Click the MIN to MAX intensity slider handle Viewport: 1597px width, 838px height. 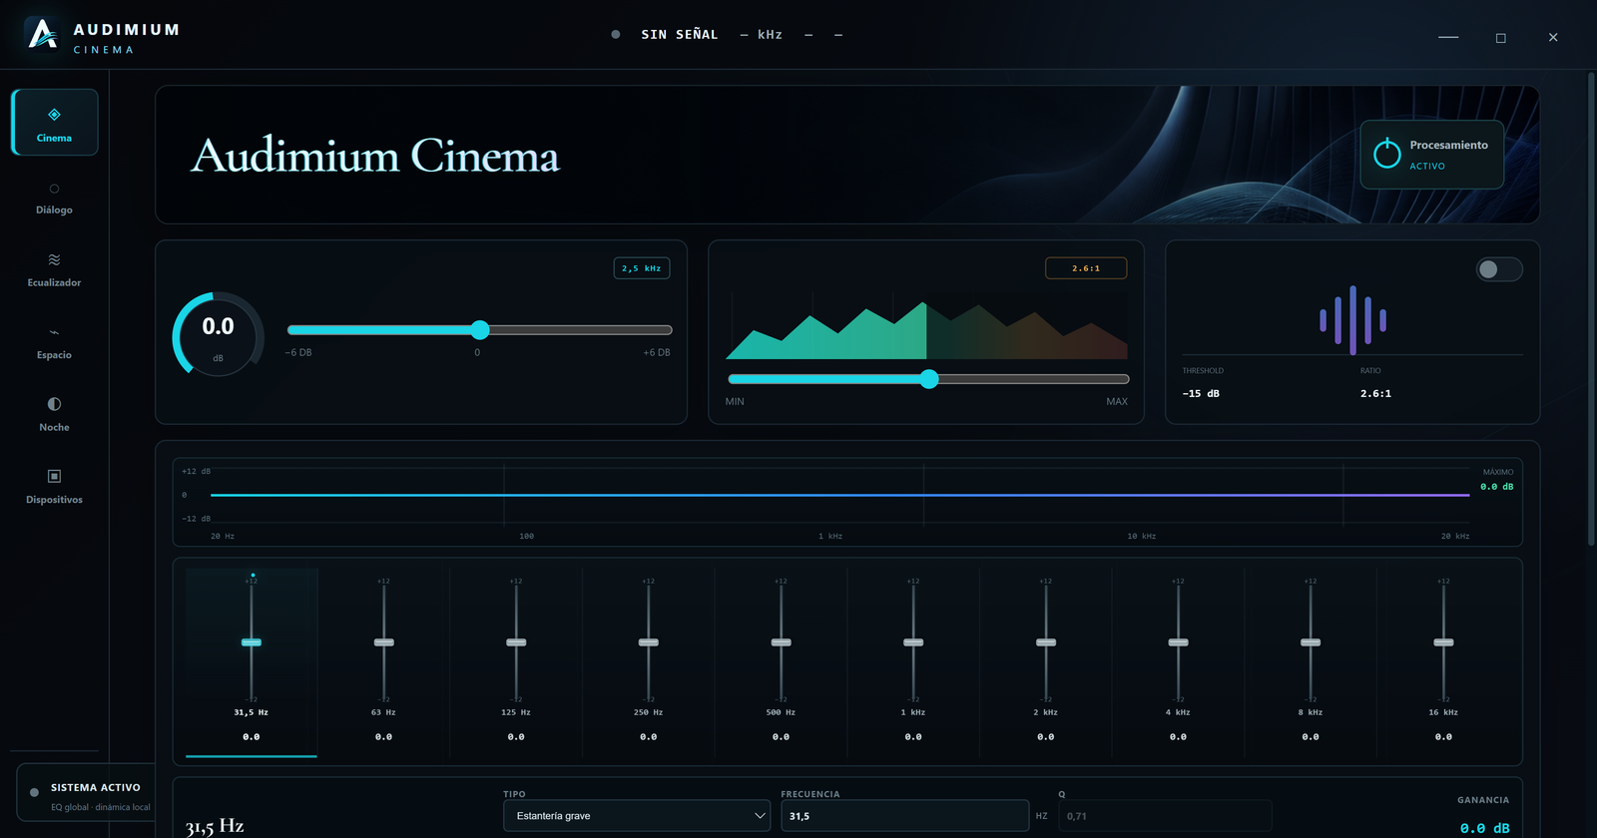point(929,379)
